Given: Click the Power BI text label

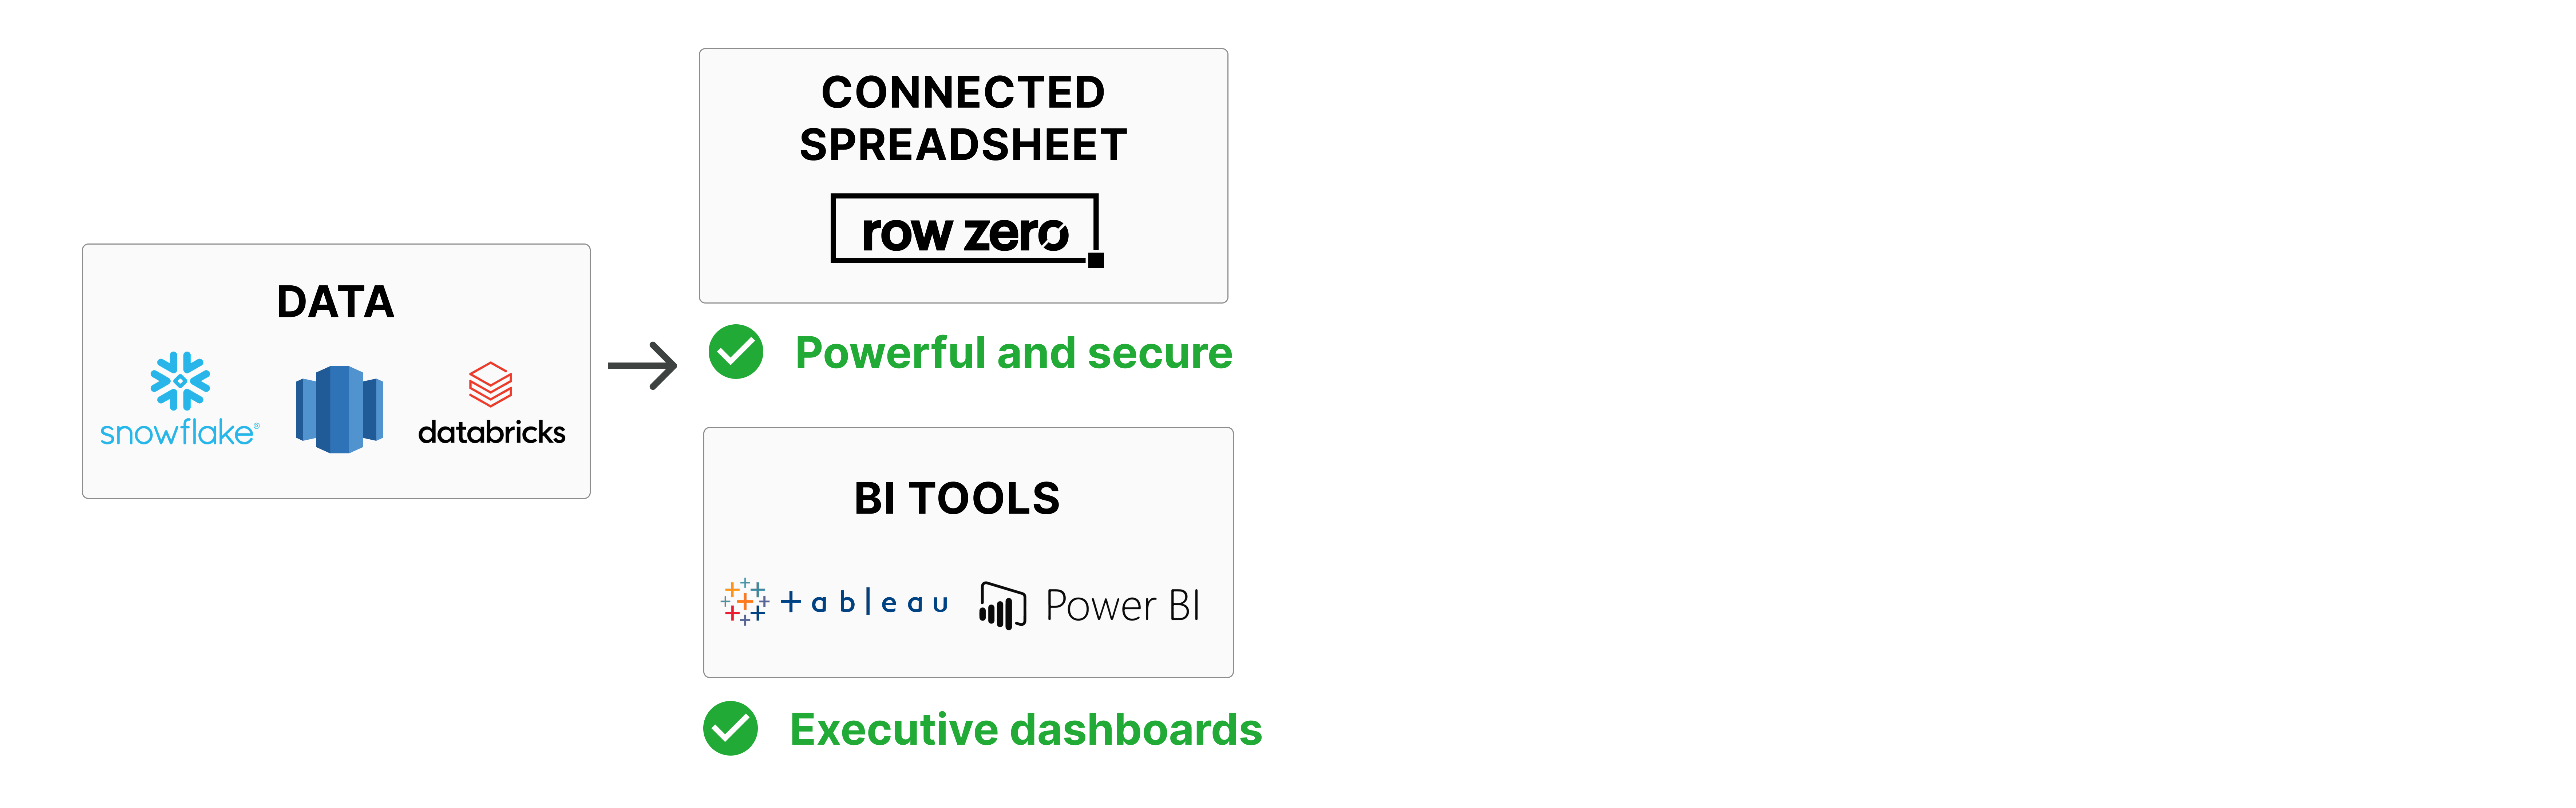Looking at the screenshot, I should (1122, 605).
